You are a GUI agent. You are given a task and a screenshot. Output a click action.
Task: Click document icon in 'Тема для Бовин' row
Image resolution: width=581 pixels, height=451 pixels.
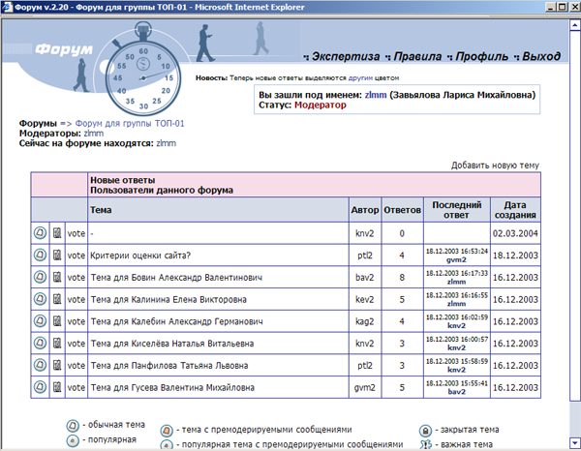[57, 278]
